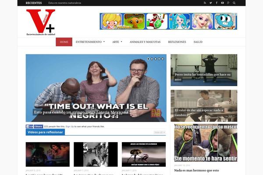The width and height of the screenshot is (263, 175).
Task: Click the blonde girl game ad icon
Action: [111, 21]
